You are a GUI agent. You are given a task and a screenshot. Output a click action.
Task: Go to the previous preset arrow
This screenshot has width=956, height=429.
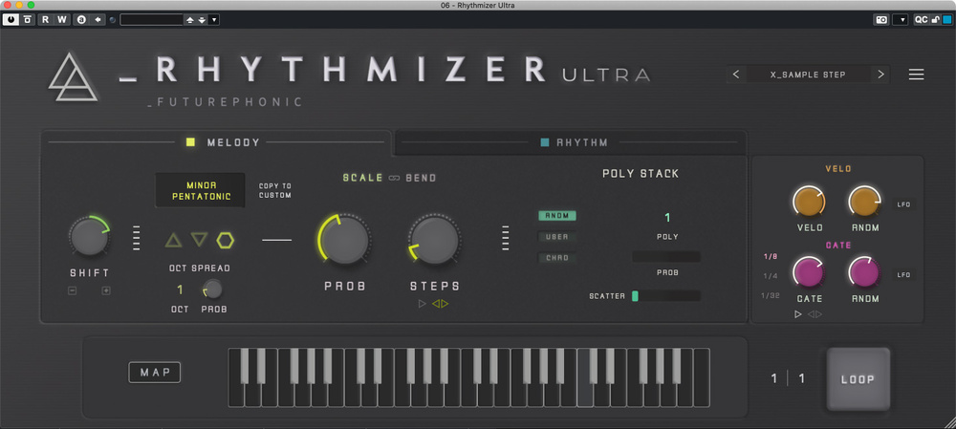(x=735, y=75)
